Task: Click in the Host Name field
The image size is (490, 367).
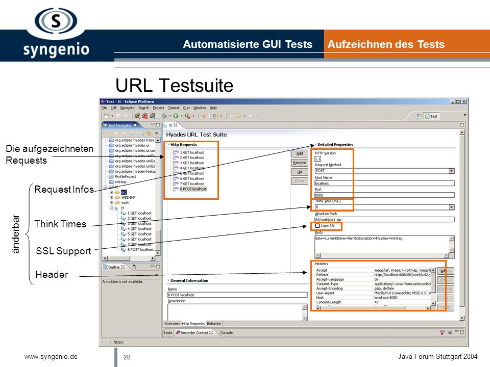Action: coord(384,183)
